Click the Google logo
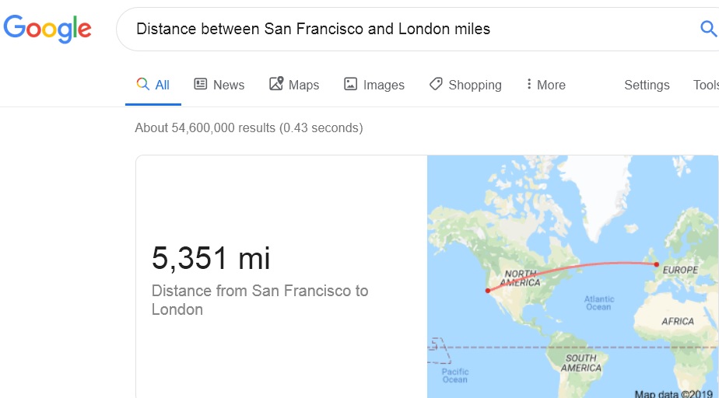This screenshot has width=719, height=398. 47,29
